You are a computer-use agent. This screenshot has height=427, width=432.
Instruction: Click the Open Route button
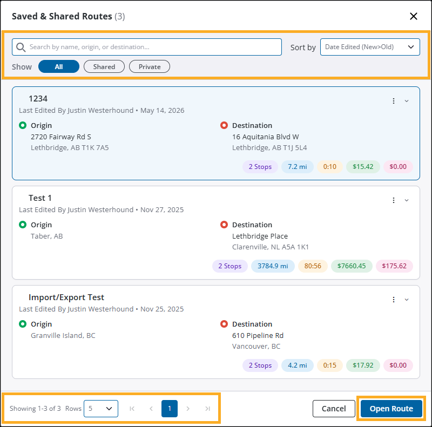391,409
